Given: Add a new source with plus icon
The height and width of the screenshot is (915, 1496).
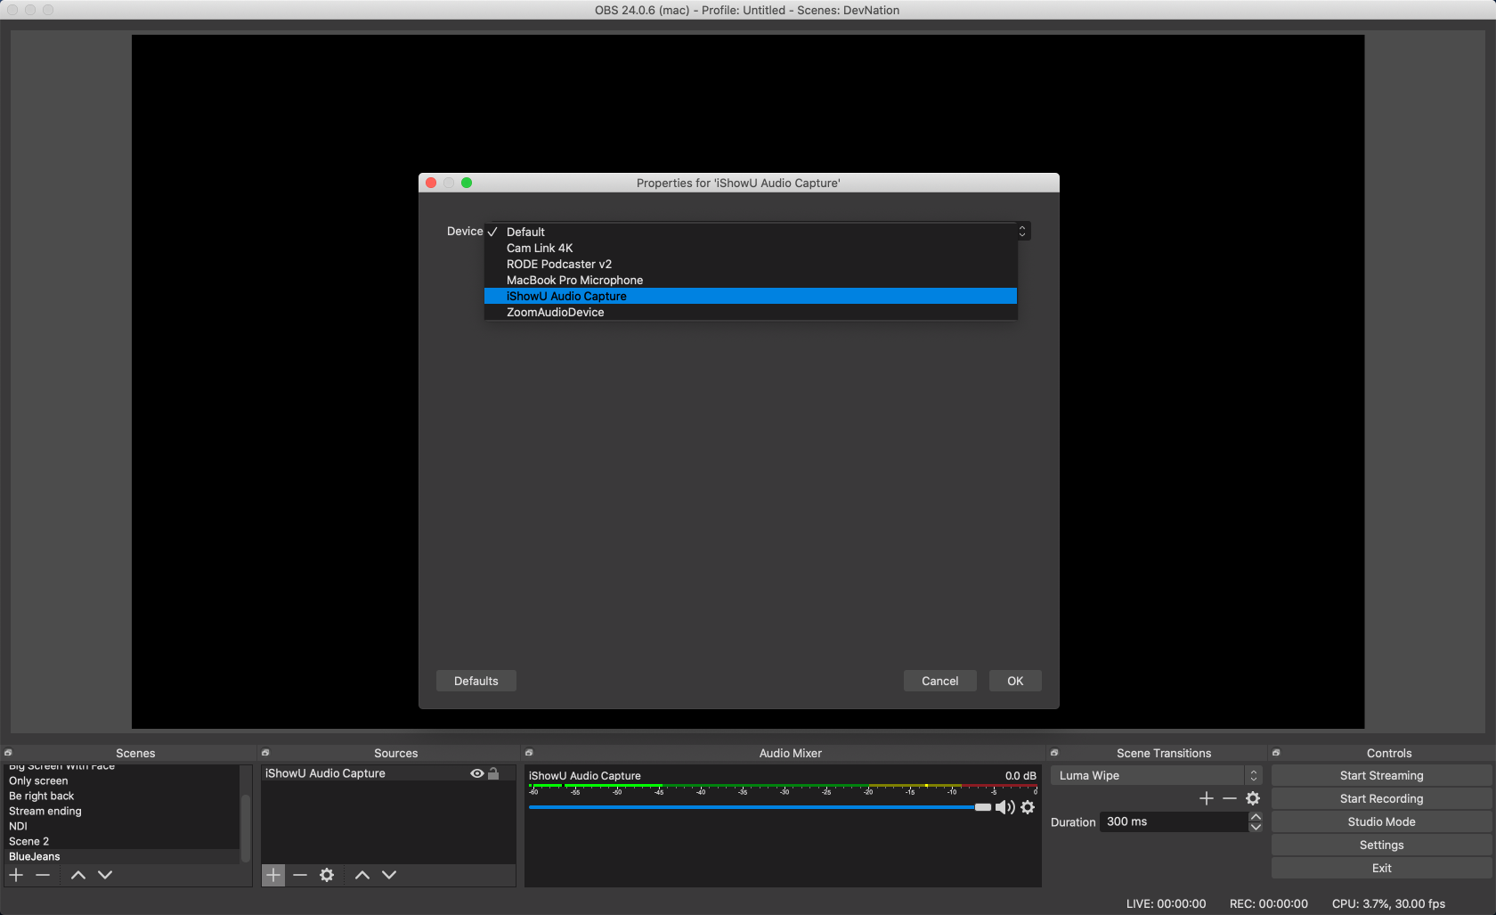Looking at the screenshot, I should (x=273, y=875).
